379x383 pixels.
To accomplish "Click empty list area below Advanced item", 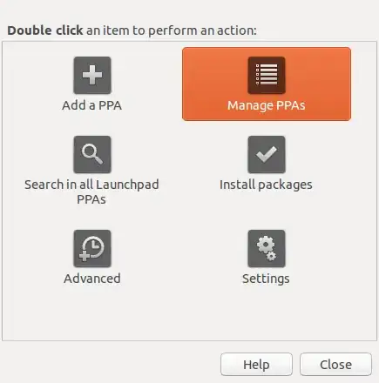I will click(x=92, y=313).
